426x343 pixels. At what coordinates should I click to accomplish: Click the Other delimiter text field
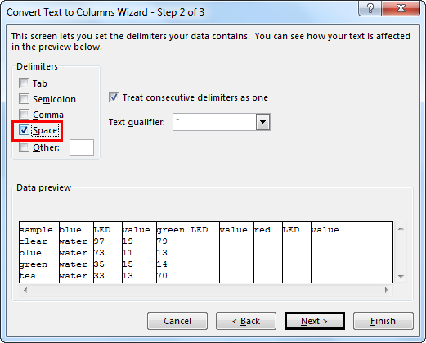point(82,147)
